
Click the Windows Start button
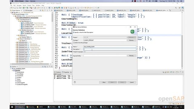(12, 107)
